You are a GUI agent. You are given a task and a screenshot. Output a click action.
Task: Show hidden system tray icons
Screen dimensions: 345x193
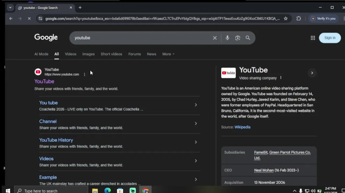294,191
